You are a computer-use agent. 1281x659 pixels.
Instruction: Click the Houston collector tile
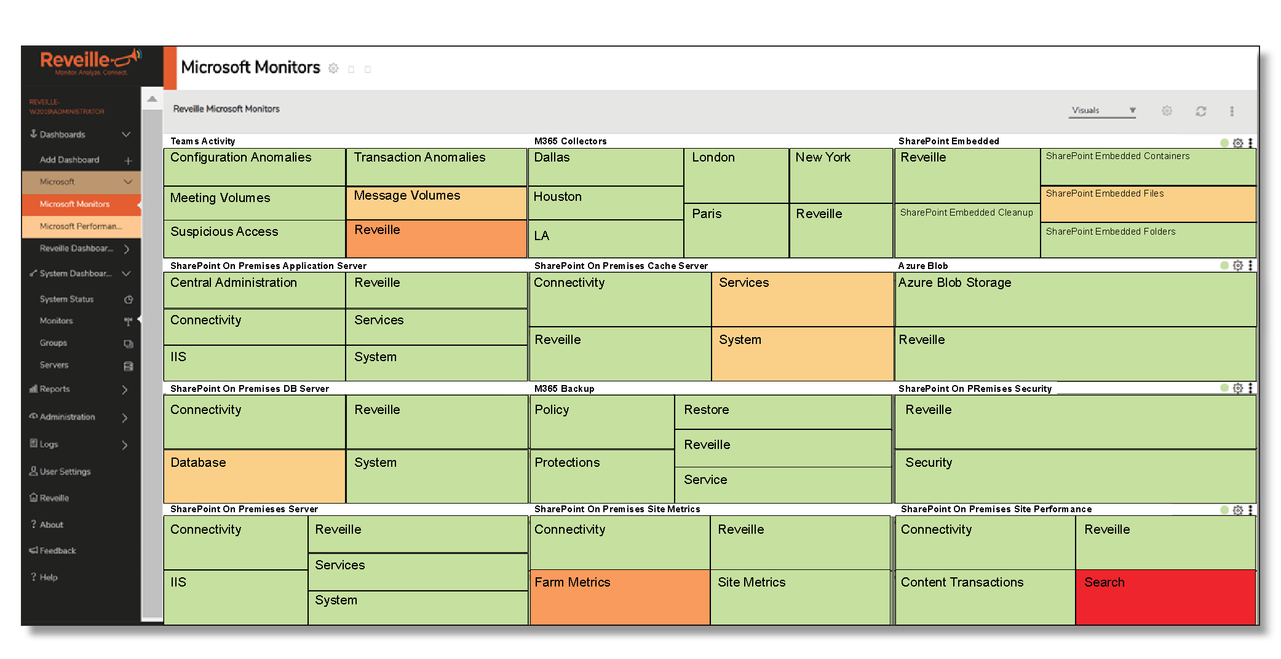[606, 203]
